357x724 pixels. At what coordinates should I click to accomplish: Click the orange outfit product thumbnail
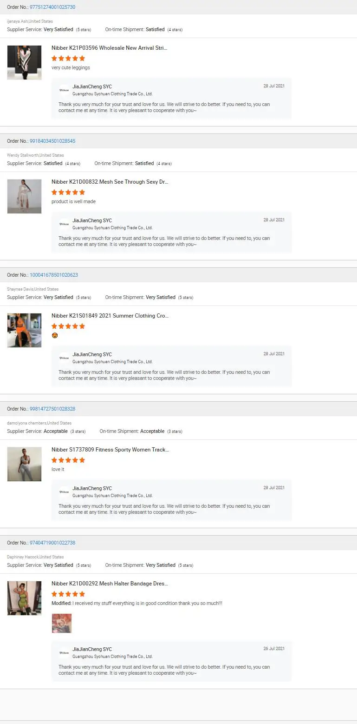click(x=24, y=330)
